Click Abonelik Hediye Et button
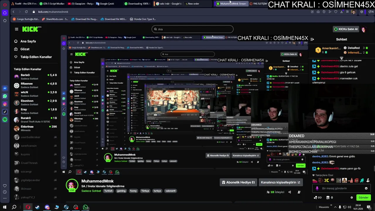 pyautogui.click(x=238, y=182)
